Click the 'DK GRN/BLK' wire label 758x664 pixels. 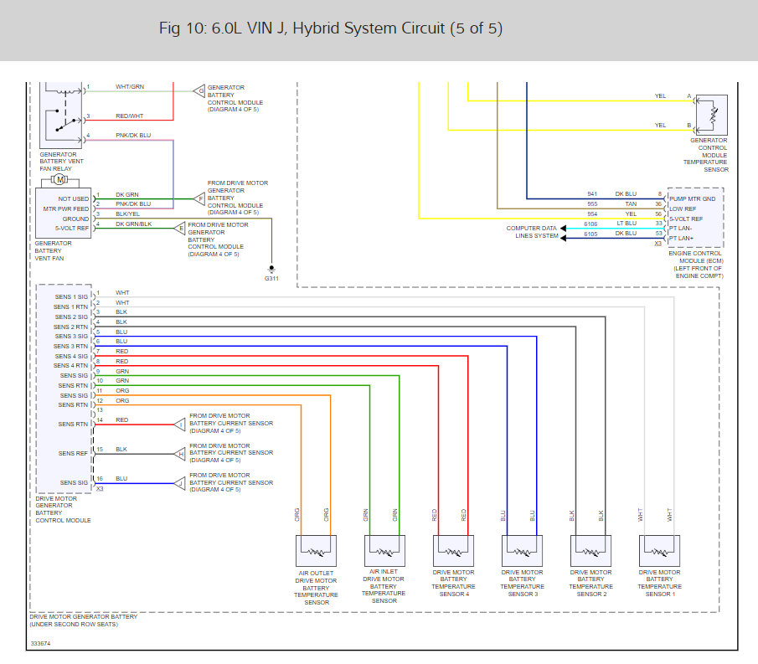(x=133, y=224)
